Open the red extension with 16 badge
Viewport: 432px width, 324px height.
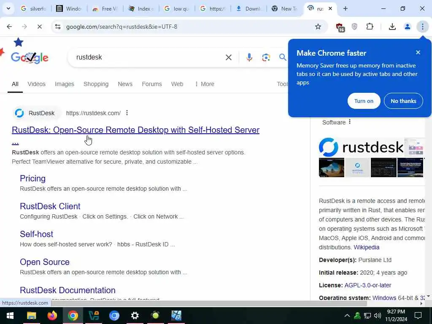point(340,27)
